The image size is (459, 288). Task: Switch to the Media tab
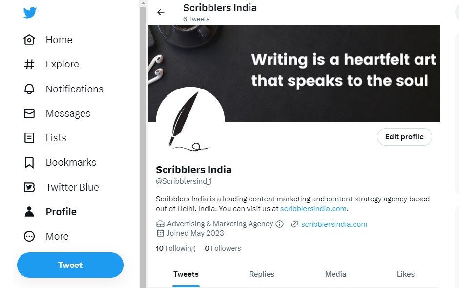click(335, 274)
